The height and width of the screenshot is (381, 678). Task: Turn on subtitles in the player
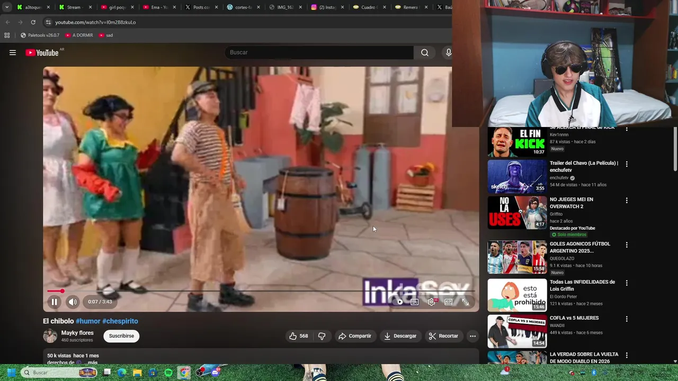tap(415, 302)
